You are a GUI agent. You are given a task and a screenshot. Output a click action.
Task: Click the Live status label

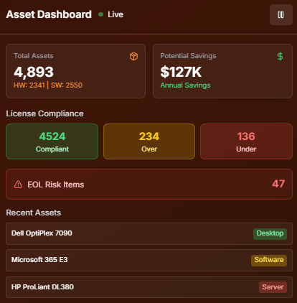[115, 14]
